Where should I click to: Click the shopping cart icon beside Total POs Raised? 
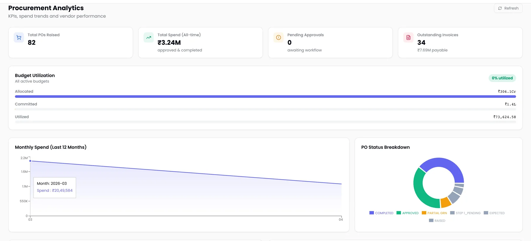coord(19,38)
